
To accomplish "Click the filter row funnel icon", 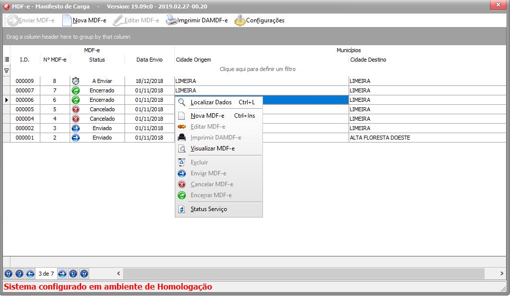I will coord(6,71).
